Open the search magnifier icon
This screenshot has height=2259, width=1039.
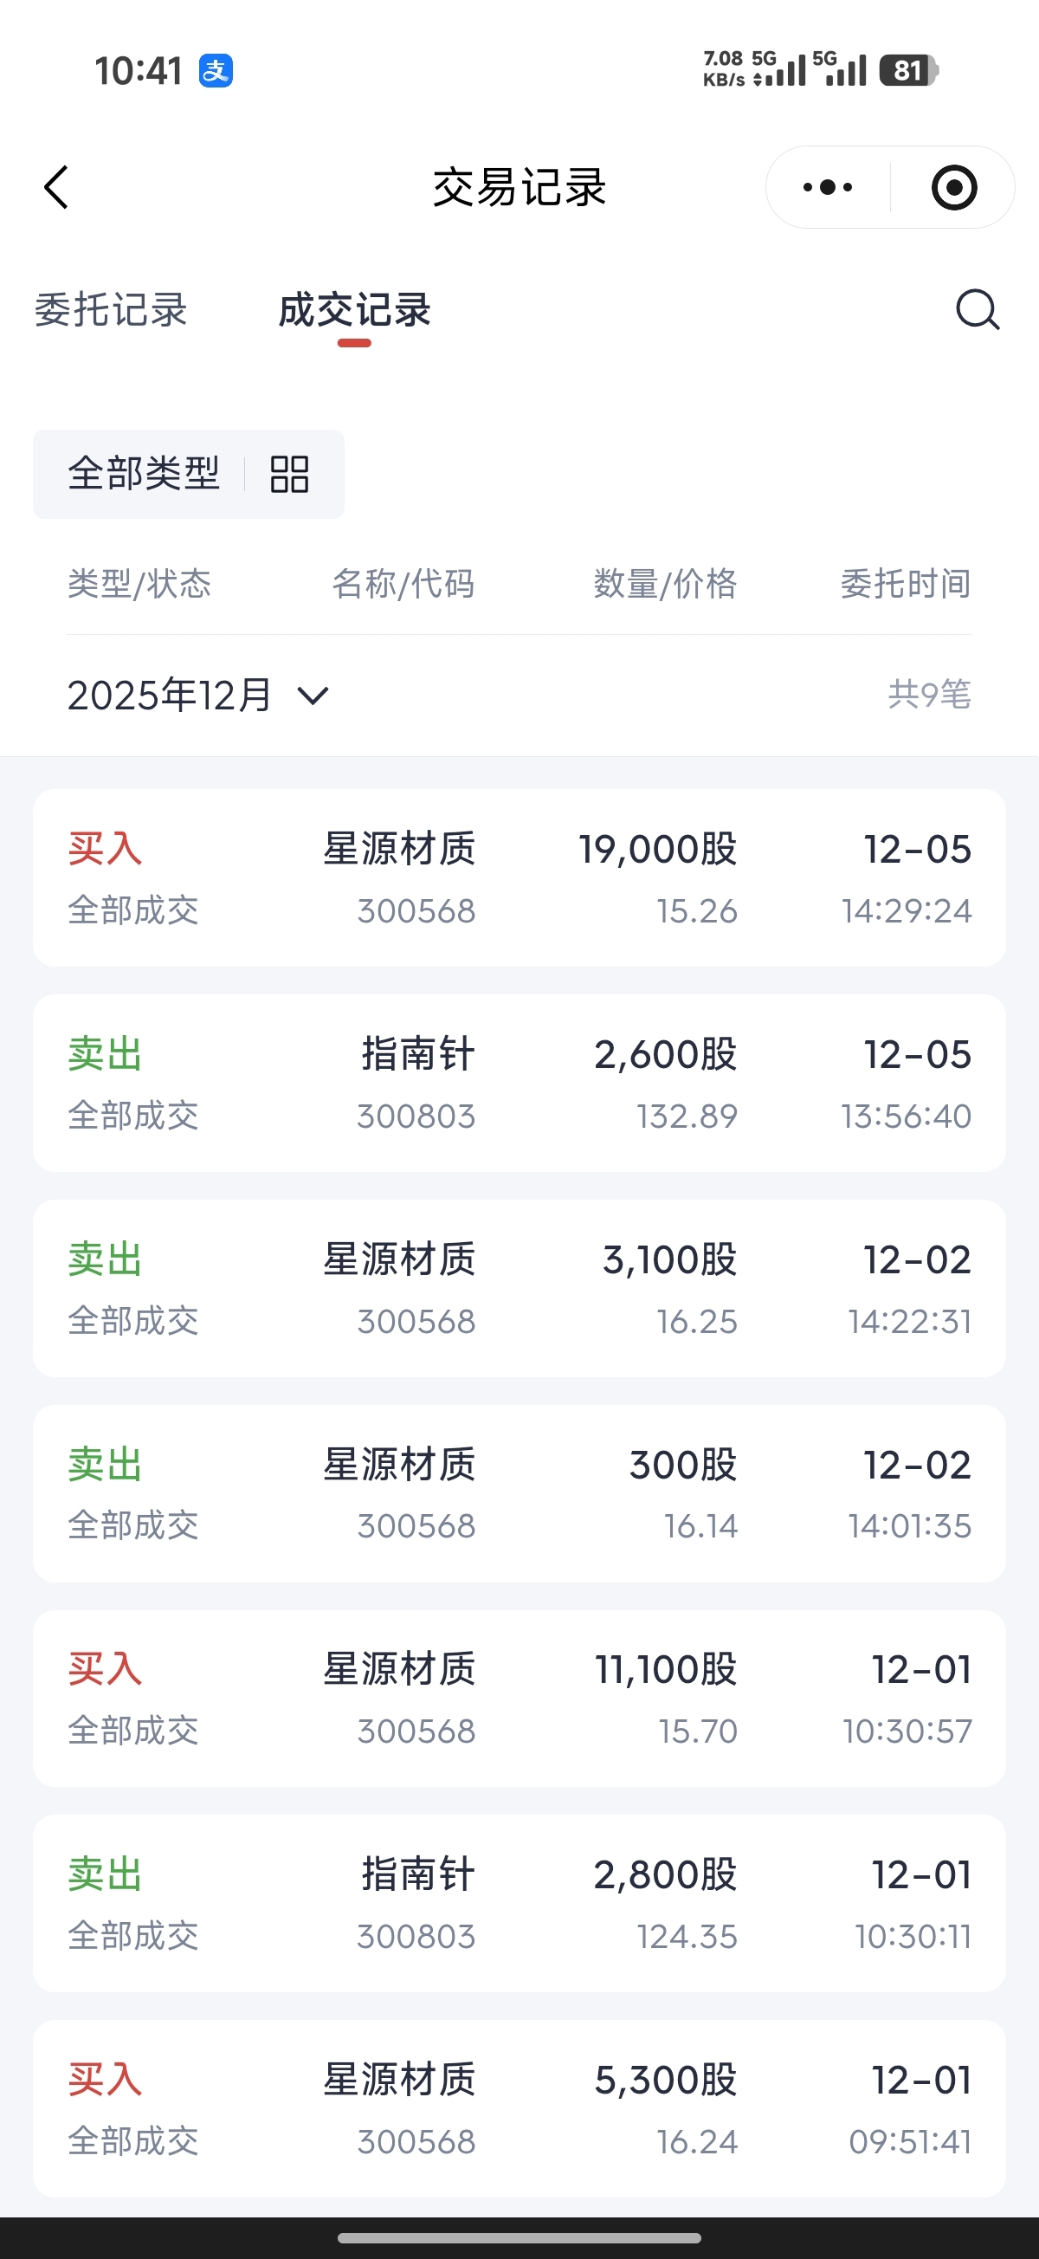click(977, 309)
